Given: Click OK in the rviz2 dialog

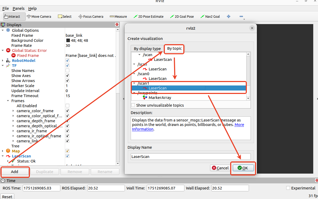Looking at the screenshot, I should 243,168.
